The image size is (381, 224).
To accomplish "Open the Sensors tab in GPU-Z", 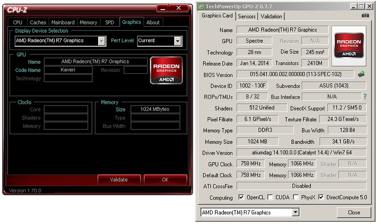I will [247, 16].
